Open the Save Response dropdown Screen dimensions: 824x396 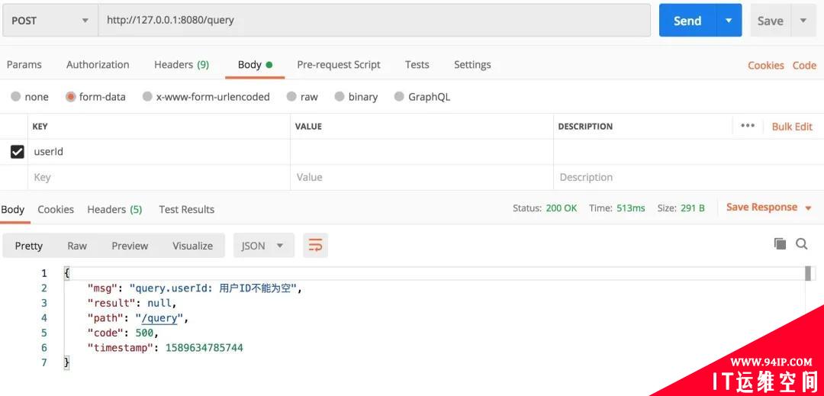pyautogui.click(x=769, y=208)
